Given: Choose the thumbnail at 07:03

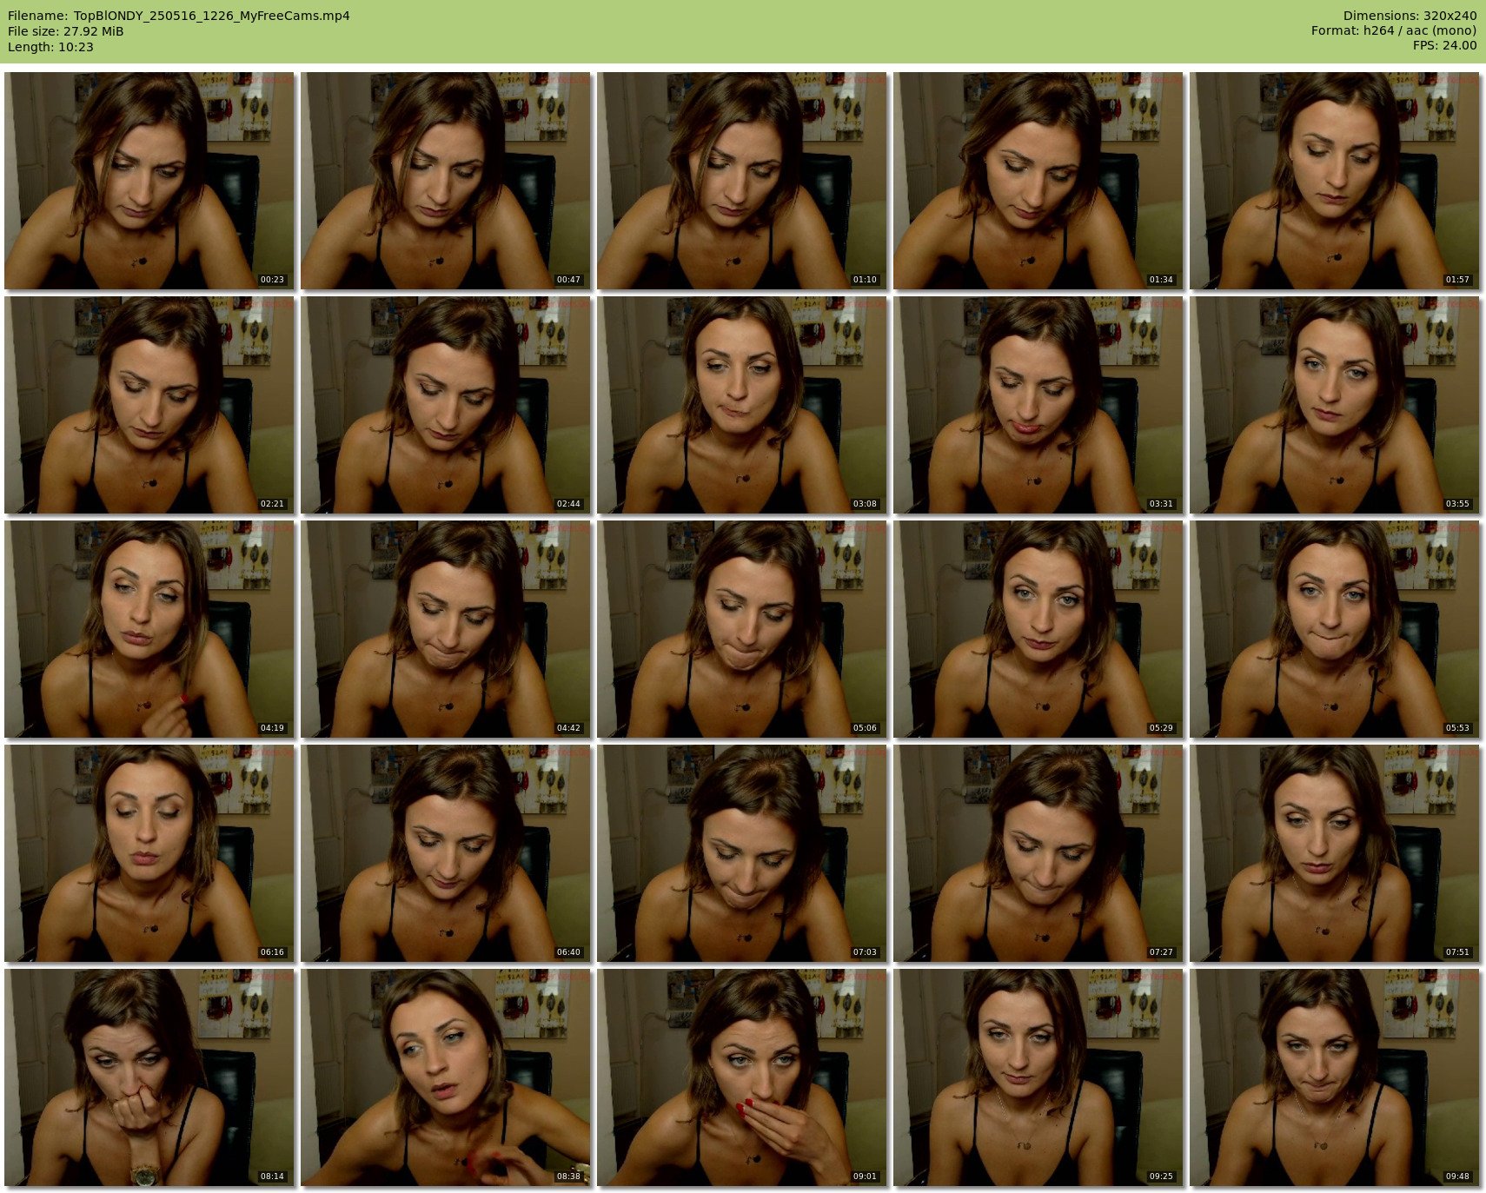Looking at the screenshot, I should [x=742, y=853].
